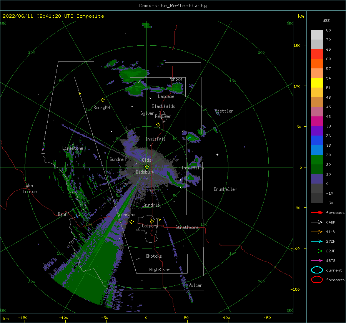This screenshot has width=346, height=323.
Task: Click the HighRiver city label
Action: pos(160,270)
